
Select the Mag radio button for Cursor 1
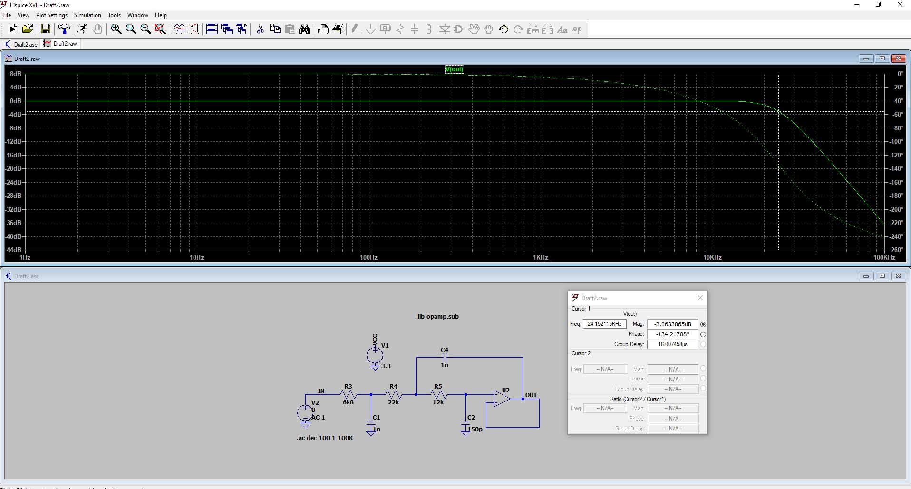[x=703, y=324]
